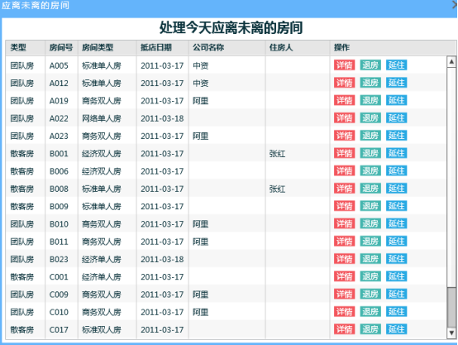The height and width of the screenshot is (345, 458).
Task: Click 退房 for room A023
Action: coord(370,136)
